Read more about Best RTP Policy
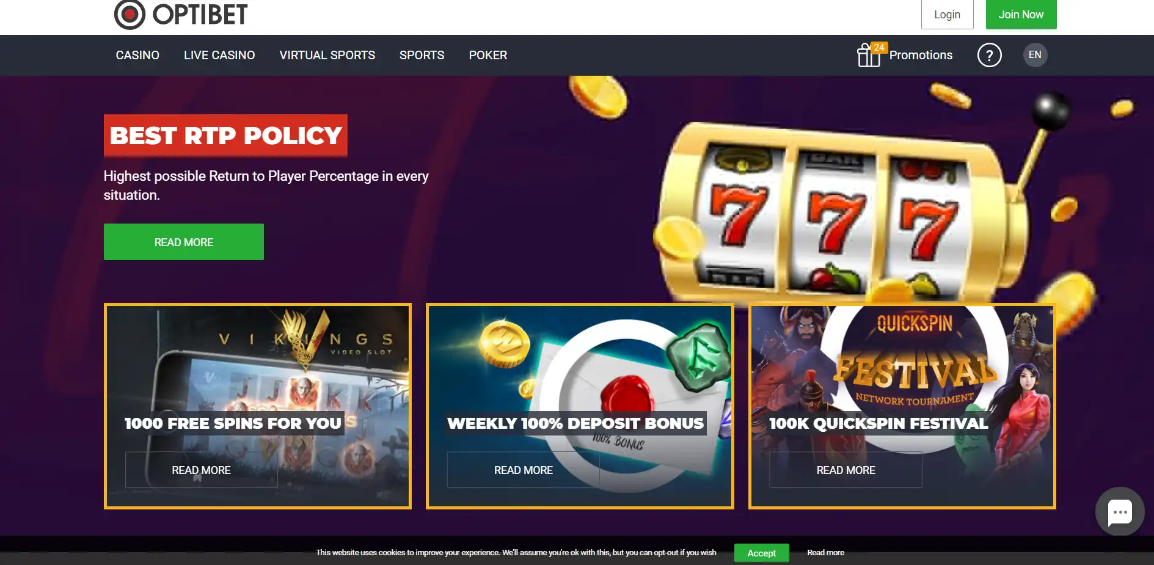Image resolution: width=1154 pixels, height=565 pixels. [184, 242]
